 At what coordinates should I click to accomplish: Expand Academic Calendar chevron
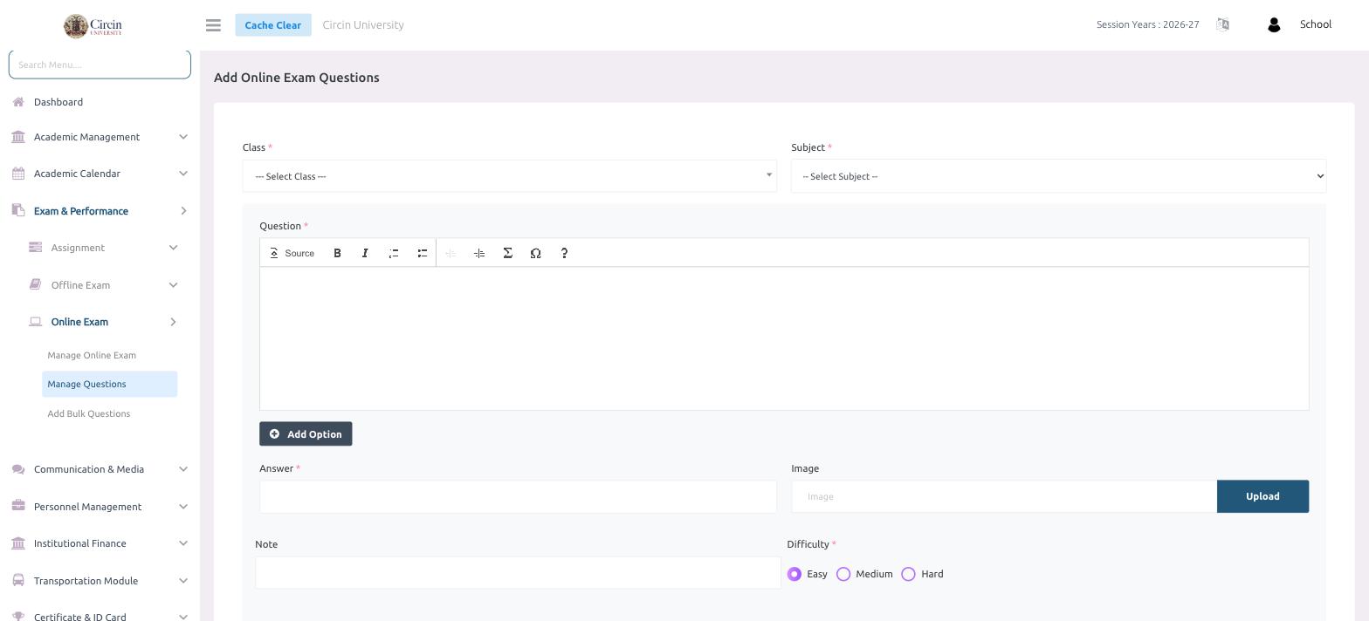pyautogui.click(x=182, y=174)
